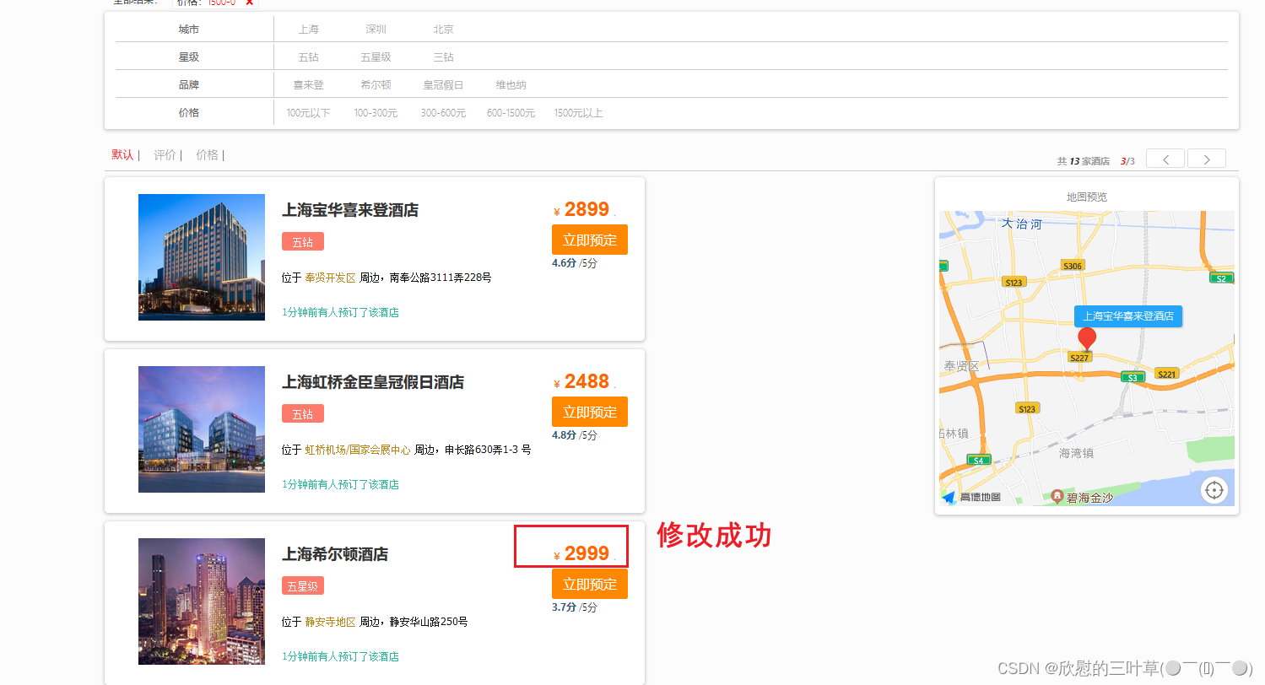The image size is (1265, 685).
Task: Go to previous page with left arrow
Action: [x=1166, y=159]
